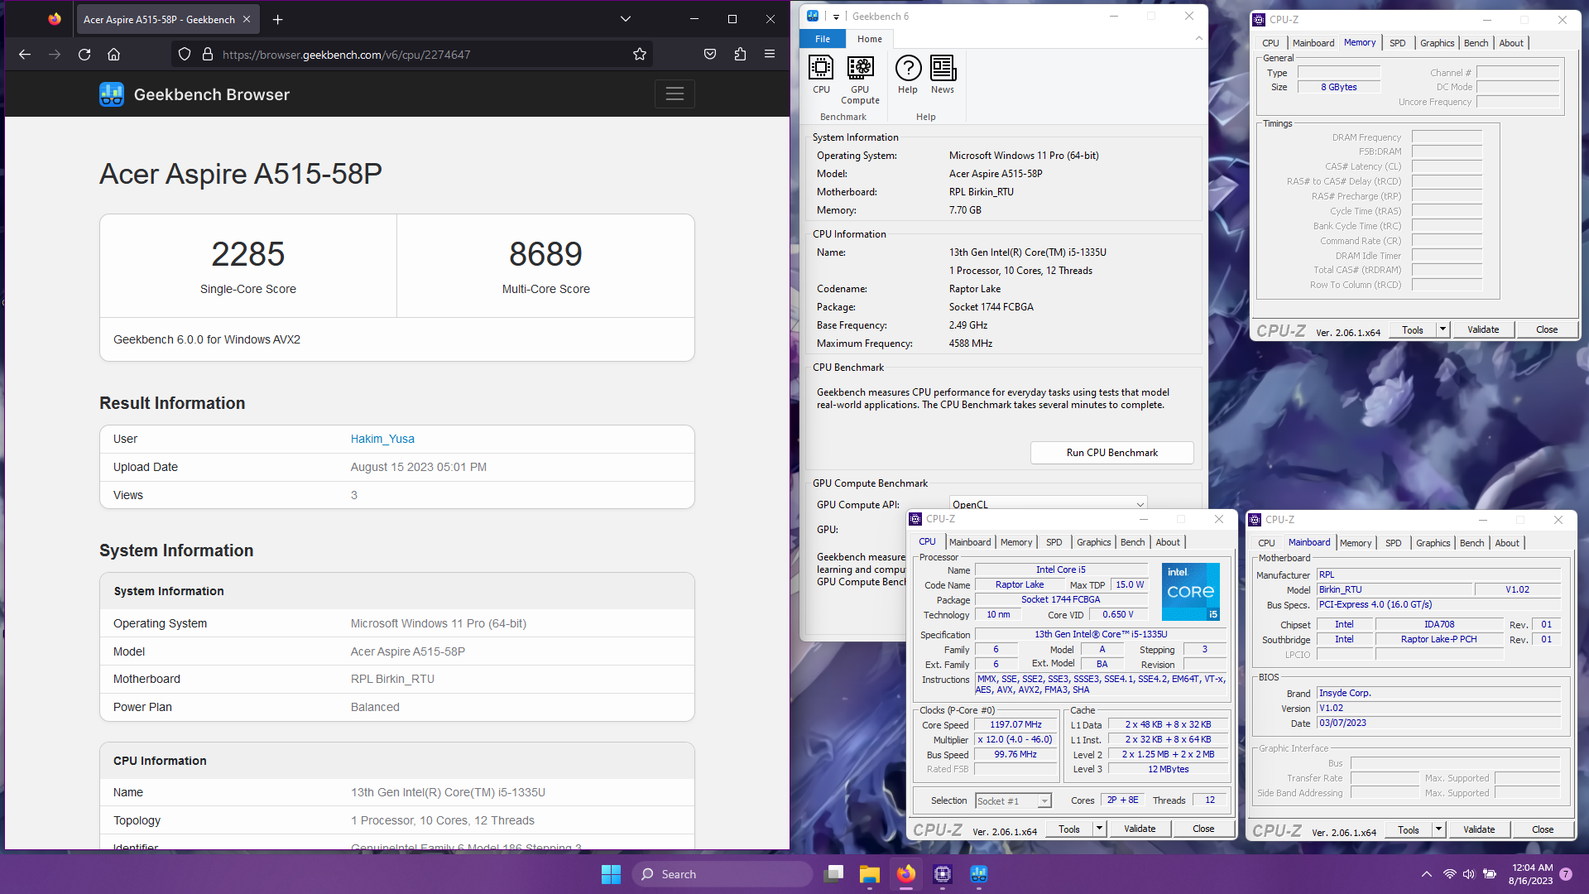
Task: Click the Windows taskbar Search box
Action: [722, 874]
